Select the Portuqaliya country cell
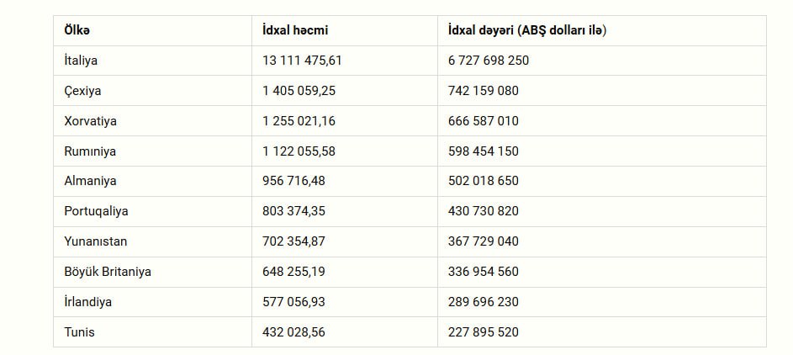793x355 pixels. pyautogui.click(x=96, y=211)
